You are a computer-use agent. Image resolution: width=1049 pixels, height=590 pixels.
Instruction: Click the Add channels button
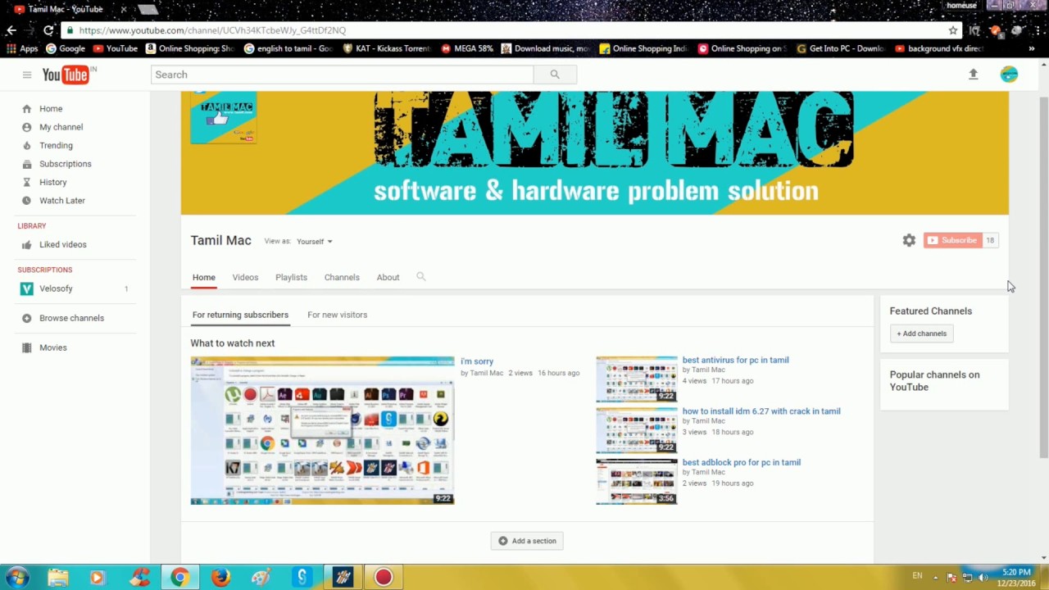pos(921,334)
